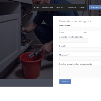
Task: Expand the Services dropdown chevron
Action: point(64,7)
